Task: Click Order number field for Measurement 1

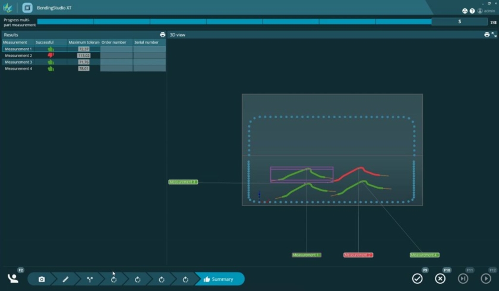Action: [116, 49]
